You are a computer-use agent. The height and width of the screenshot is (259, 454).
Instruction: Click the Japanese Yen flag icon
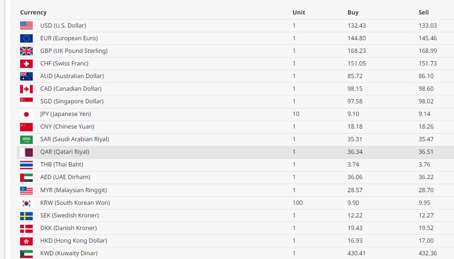pyautogui.click(x=26, y=114)
